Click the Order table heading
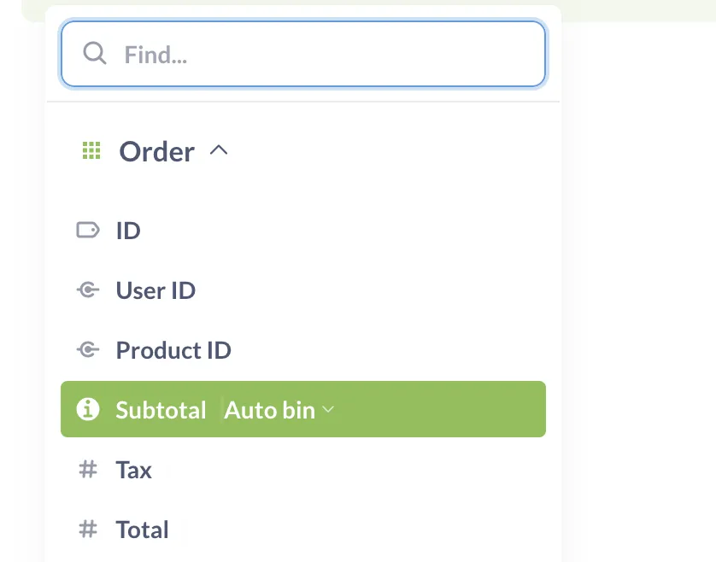Screen dimensions: 716x562 tap(156, 150)
